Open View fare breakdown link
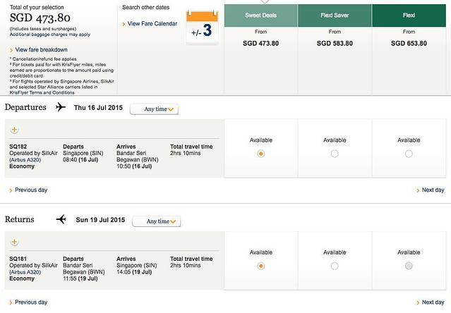The width and height of the screenshot is (451, 313). [x=42, y=50]
